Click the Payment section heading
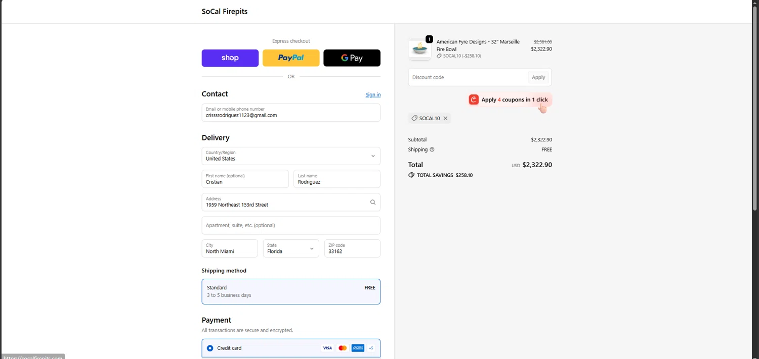 [x=216, y=320]
